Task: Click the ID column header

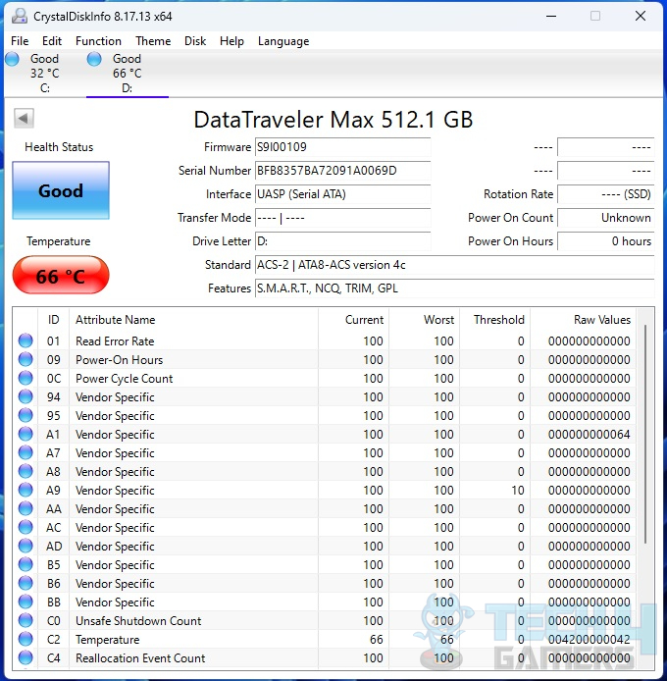Action: pos(53,320)
